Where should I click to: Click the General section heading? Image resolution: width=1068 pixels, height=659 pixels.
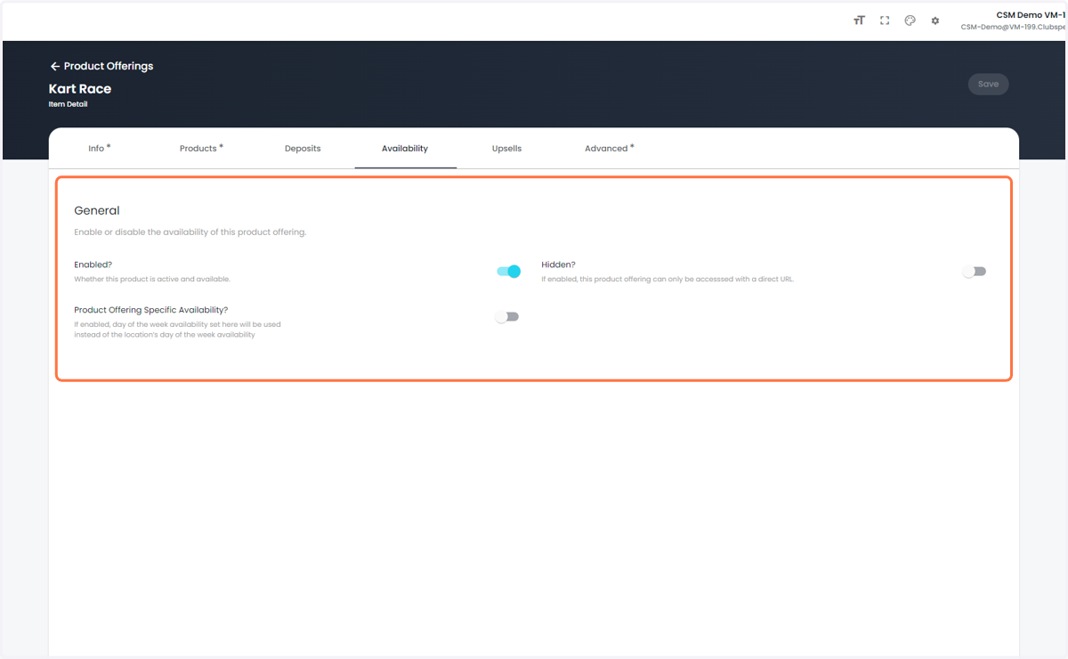(97, 210)
